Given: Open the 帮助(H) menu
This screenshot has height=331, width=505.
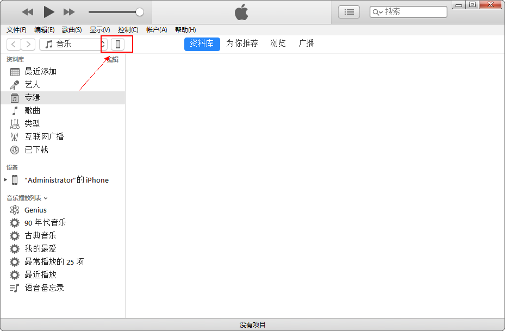Looking at the screenshot, I should [x=185, y=30].
